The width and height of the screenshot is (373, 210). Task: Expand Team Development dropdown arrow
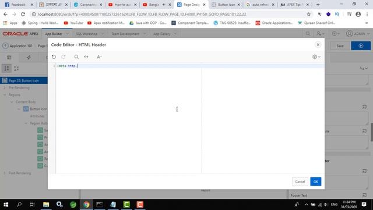145,34
